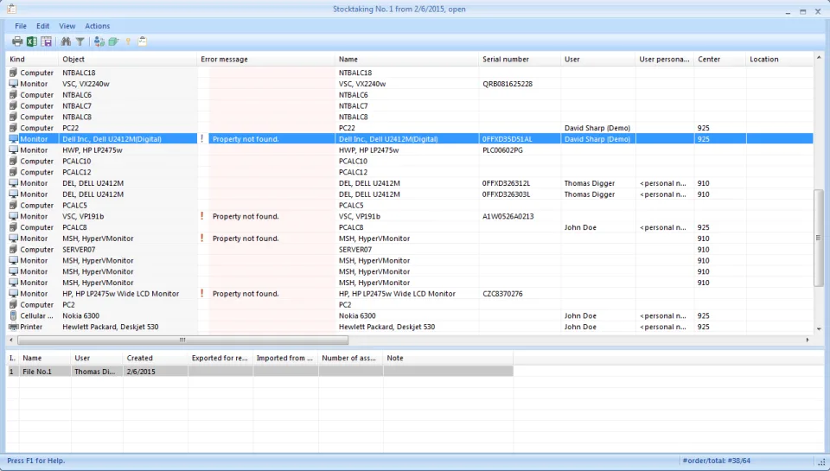Screen dimensions: 830x471
Task: Click serial number PLC00602PG
Action: pos(502,150)
